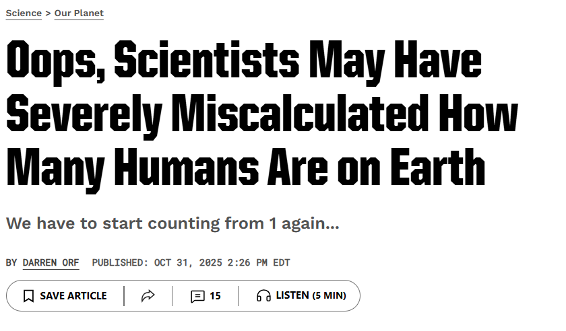Click the 2:26 PM EDT timestamp

259,262
